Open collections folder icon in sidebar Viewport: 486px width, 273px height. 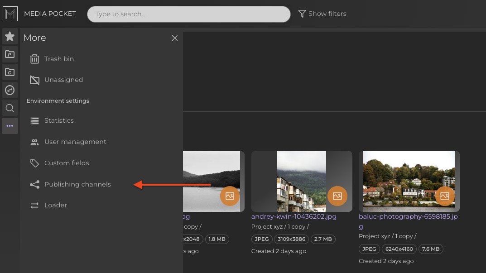(x=10, y=72)
